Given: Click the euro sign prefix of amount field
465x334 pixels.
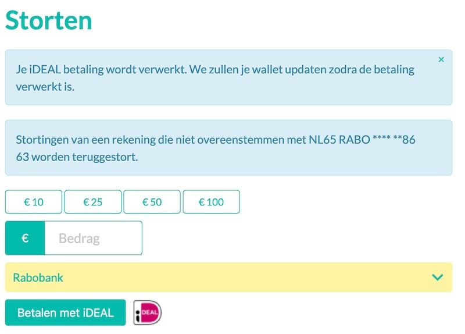Looking at the screenshot, I should click(25, 238).
